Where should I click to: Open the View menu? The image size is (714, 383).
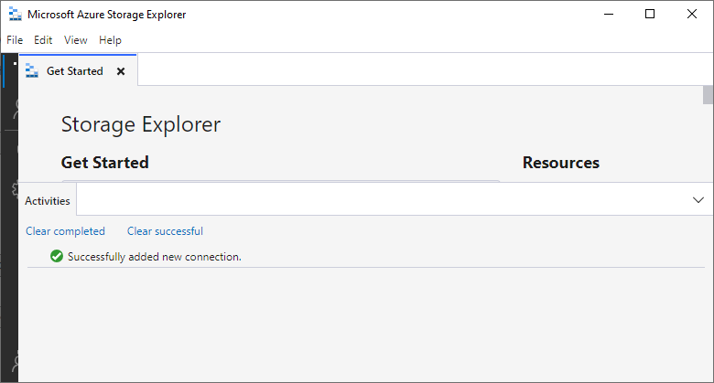coord(76,40)
